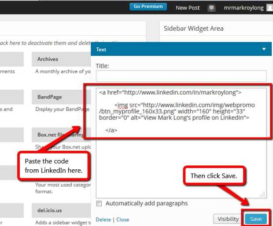The height and width of the screenshot is (226, 273).
Task: Click the Title: label
Action: coord(102,66)
